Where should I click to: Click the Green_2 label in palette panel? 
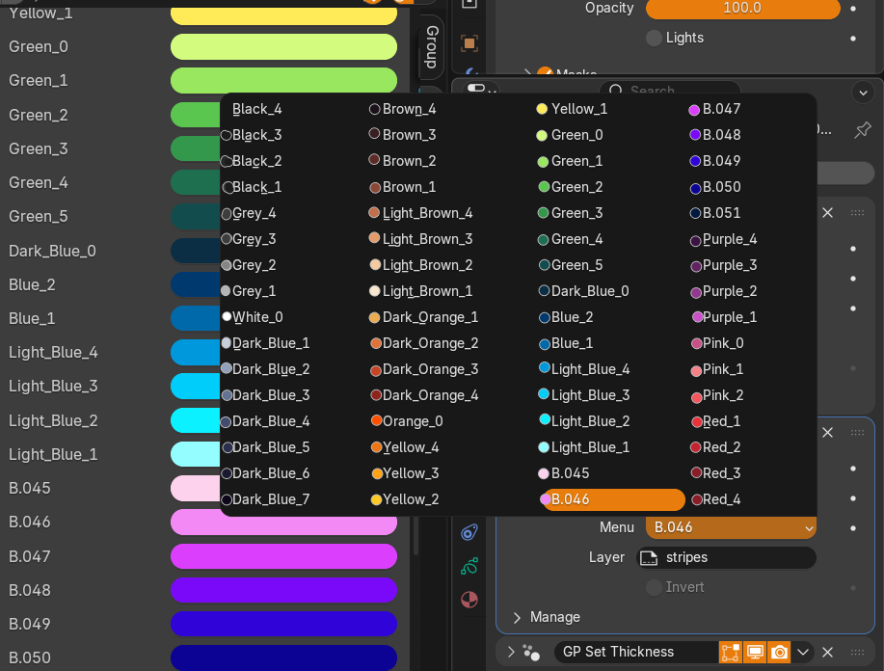coord(39,115)
